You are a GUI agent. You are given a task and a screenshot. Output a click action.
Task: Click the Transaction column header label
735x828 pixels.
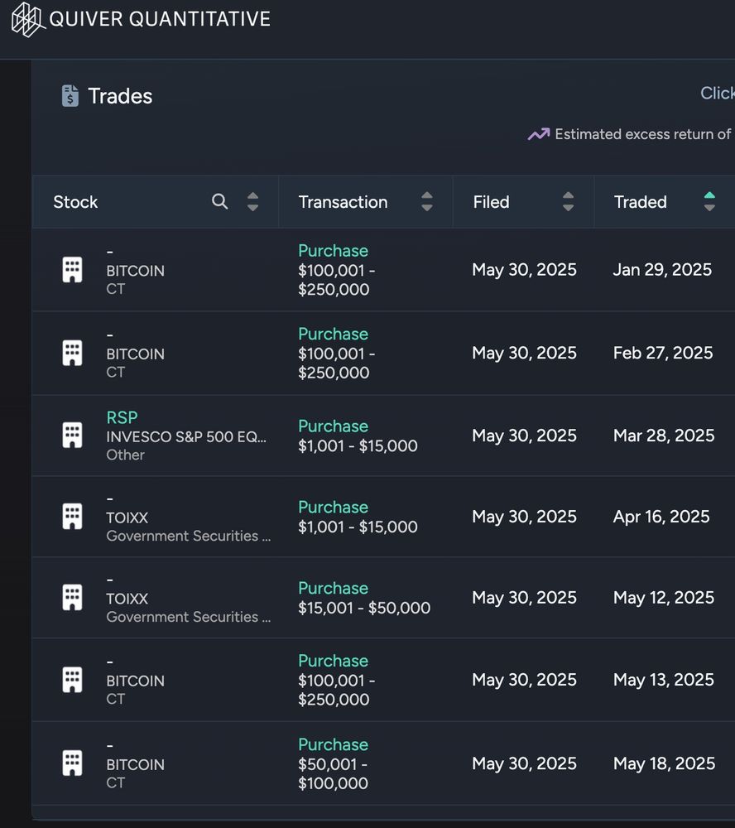[343, 202]
